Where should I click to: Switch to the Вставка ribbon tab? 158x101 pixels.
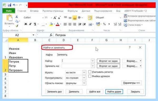tap(34, 11)
